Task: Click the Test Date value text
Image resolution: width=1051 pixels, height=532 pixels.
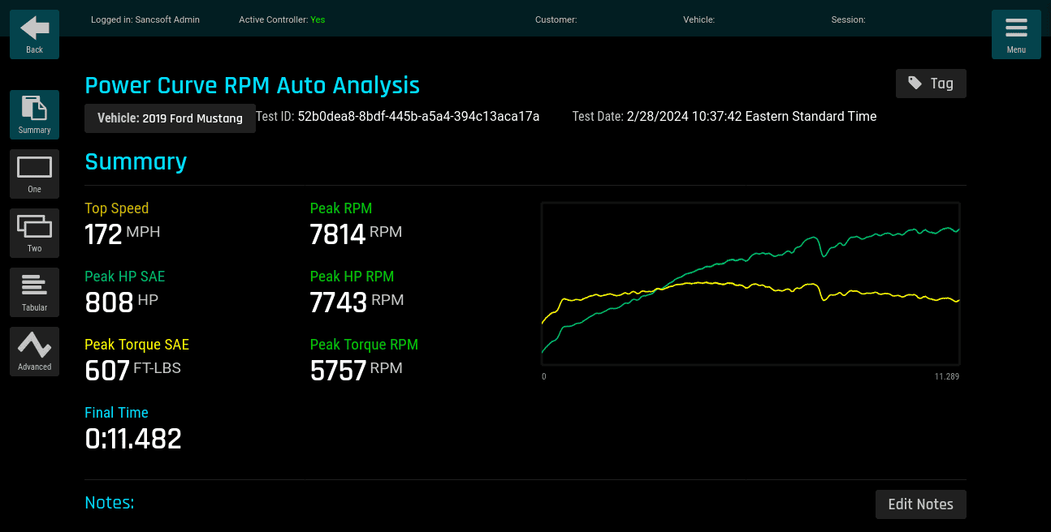Action: [751, 117]
